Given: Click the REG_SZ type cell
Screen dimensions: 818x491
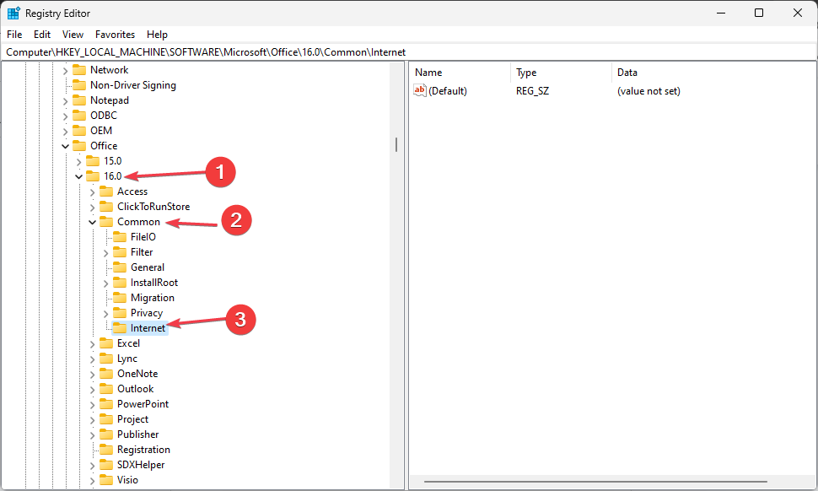Looking at the screenshot, I should pos(533,91).
